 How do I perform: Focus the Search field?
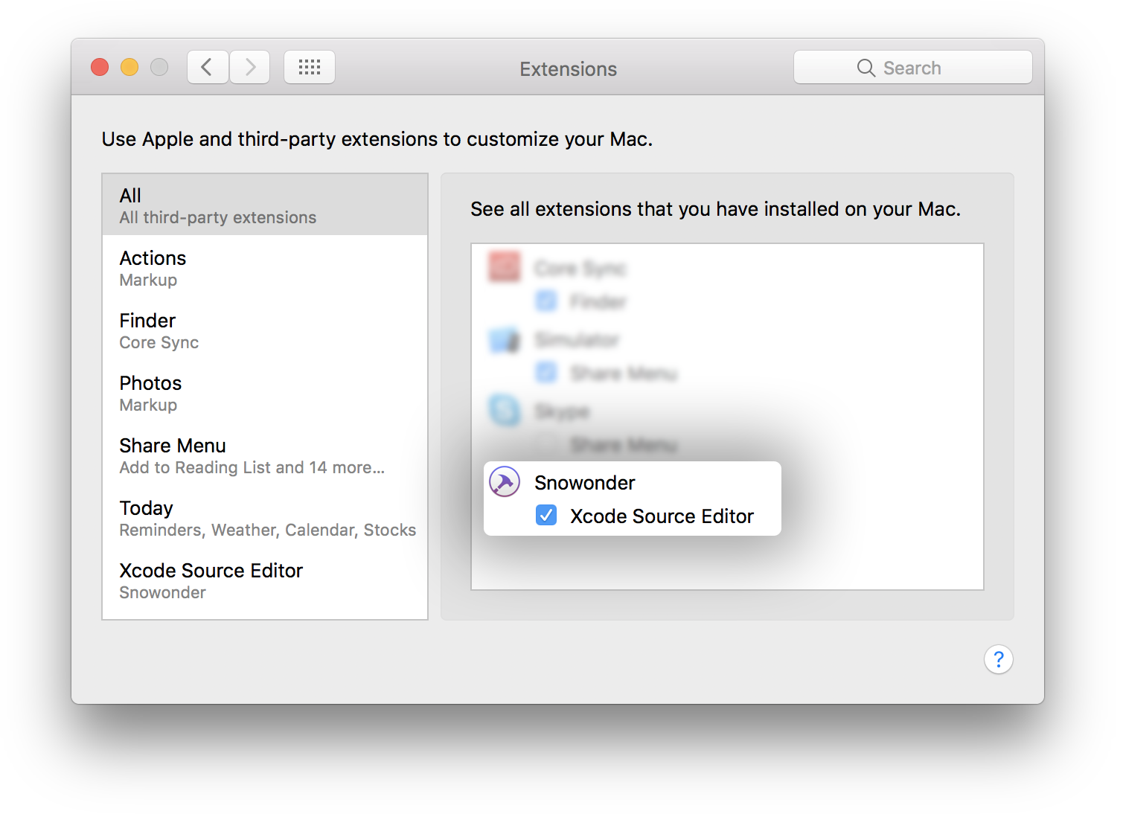(912, 68)
